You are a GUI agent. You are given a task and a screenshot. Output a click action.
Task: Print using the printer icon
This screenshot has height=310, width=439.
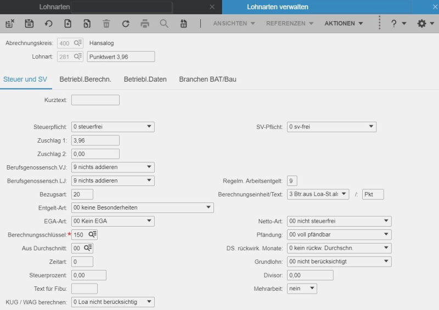pos(145,24)
